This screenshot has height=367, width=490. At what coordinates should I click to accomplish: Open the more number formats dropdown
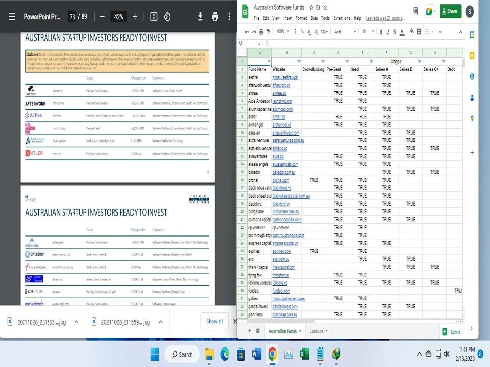324,31
